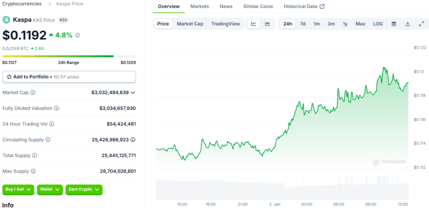Select the 1y time range
This screenshot has width=429, height=208.
[x=345, y=24]
